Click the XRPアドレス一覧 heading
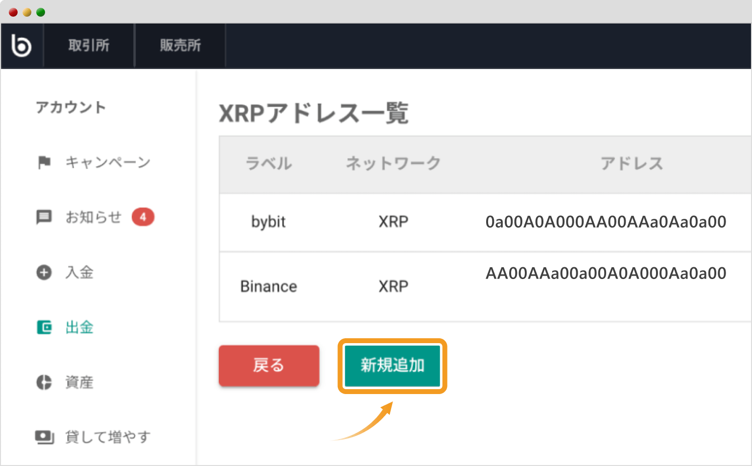Image resolution: width=752 pixels, height=466 pixels. [x=313, y=113]
